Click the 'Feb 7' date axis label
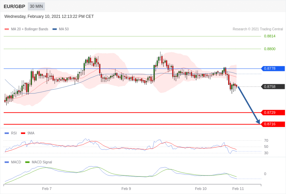286x194 pixels. coord(47,189)
